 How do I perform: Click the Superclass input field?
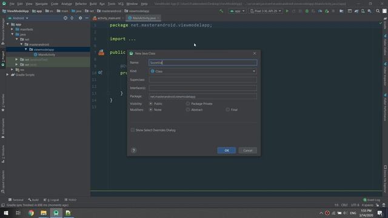[202, 79]
